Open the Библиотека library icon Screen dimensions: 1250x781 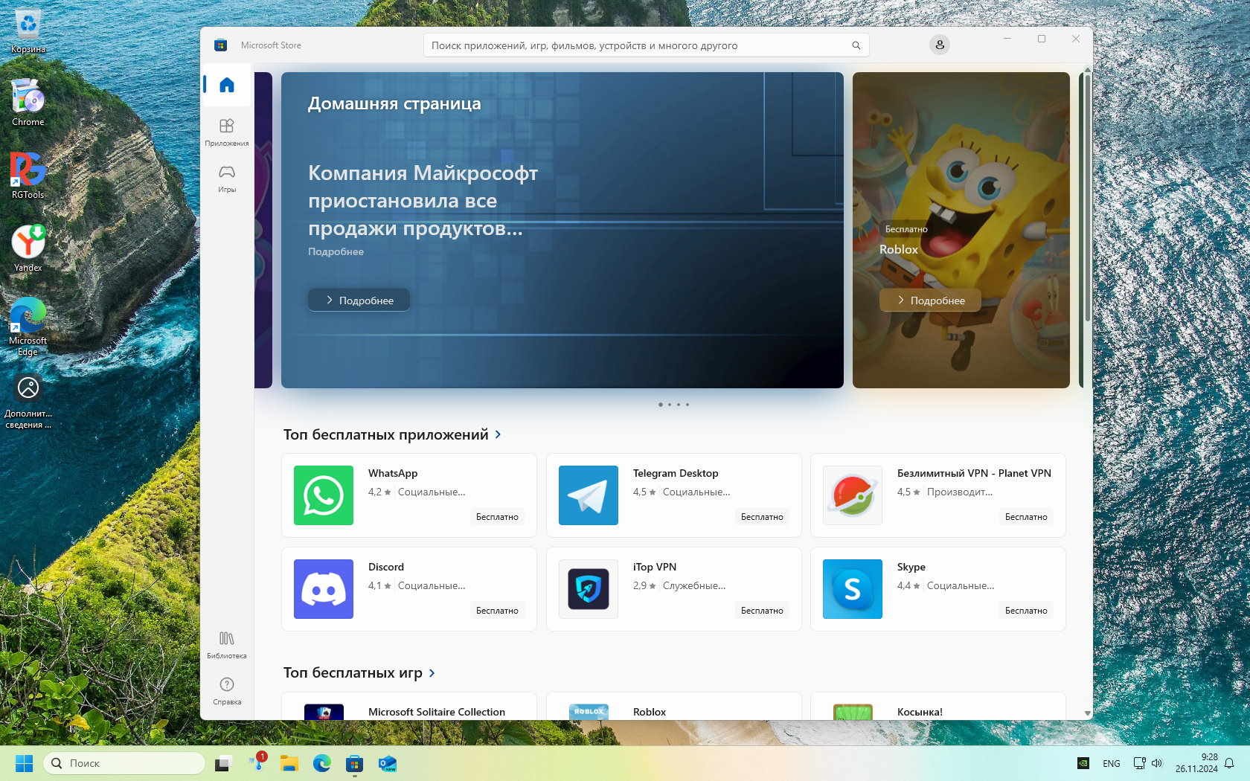click(x=227, y=644)
